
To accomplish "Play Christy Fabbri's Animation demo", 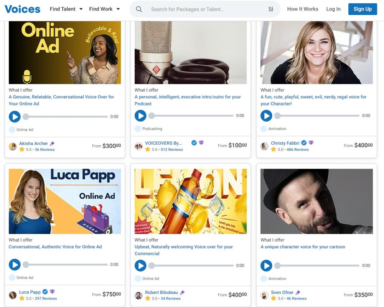I will coord(266,116).
